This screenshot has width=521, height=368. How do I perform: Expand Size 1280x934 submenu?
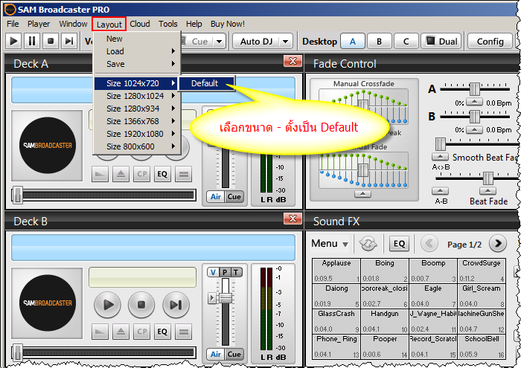coord(137,109)
